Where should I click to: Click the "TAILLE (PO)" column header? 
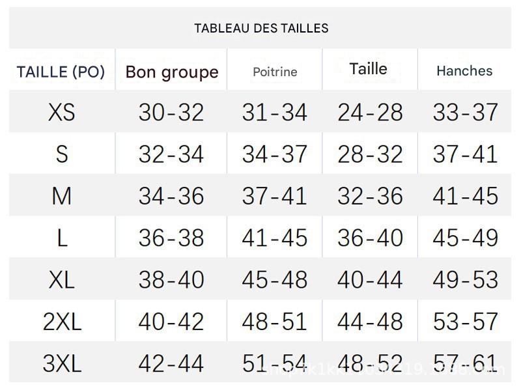click(x=61, y=72)
